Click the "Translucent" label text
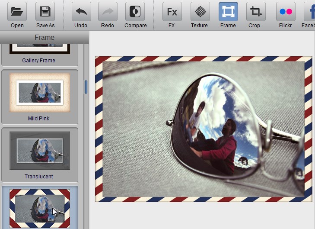The height and width of the screenshot is (229, 315). pyautogui.click(x=39, y=176)
